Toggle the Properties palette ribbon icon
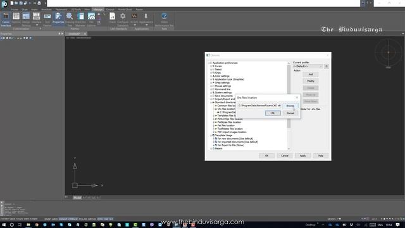405x228 pixels. (58, 18)
